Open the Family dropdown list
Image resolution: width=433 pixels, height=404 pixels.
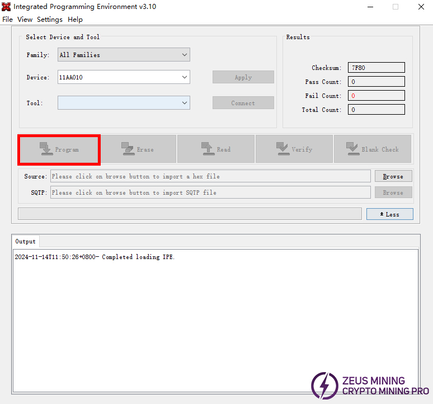124,55
